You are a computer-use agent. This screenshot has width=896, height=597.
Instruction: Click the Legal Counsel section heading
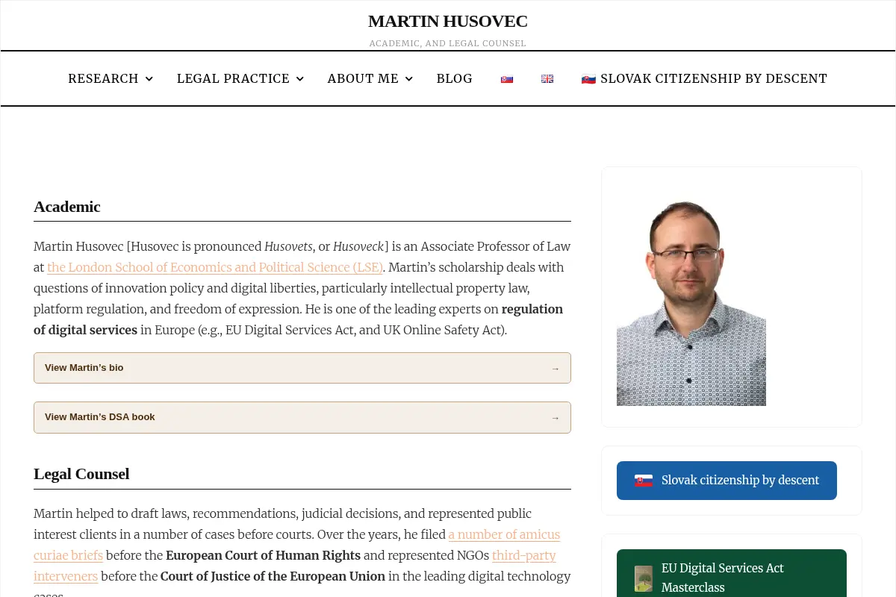(x=81, y=474)
